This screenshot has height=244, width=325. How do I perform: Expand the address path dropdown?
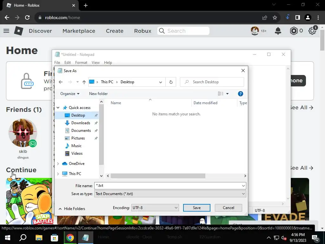(160, 82)
